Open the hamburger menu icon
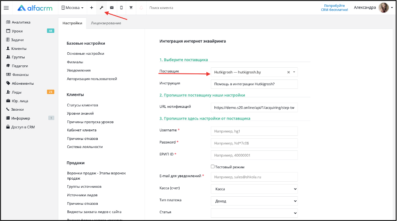 click(x=6, y=8)
